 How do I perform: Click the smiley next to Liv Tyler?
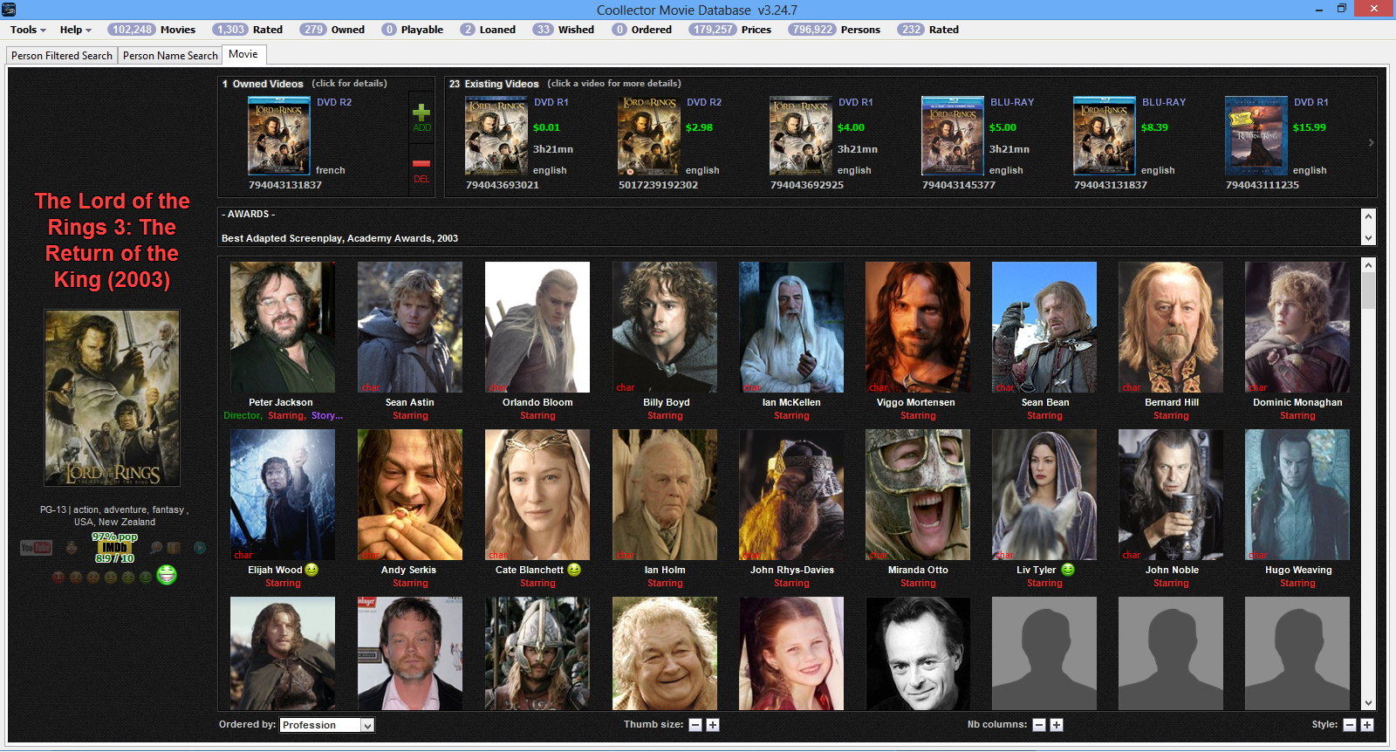pos(1067,570)
